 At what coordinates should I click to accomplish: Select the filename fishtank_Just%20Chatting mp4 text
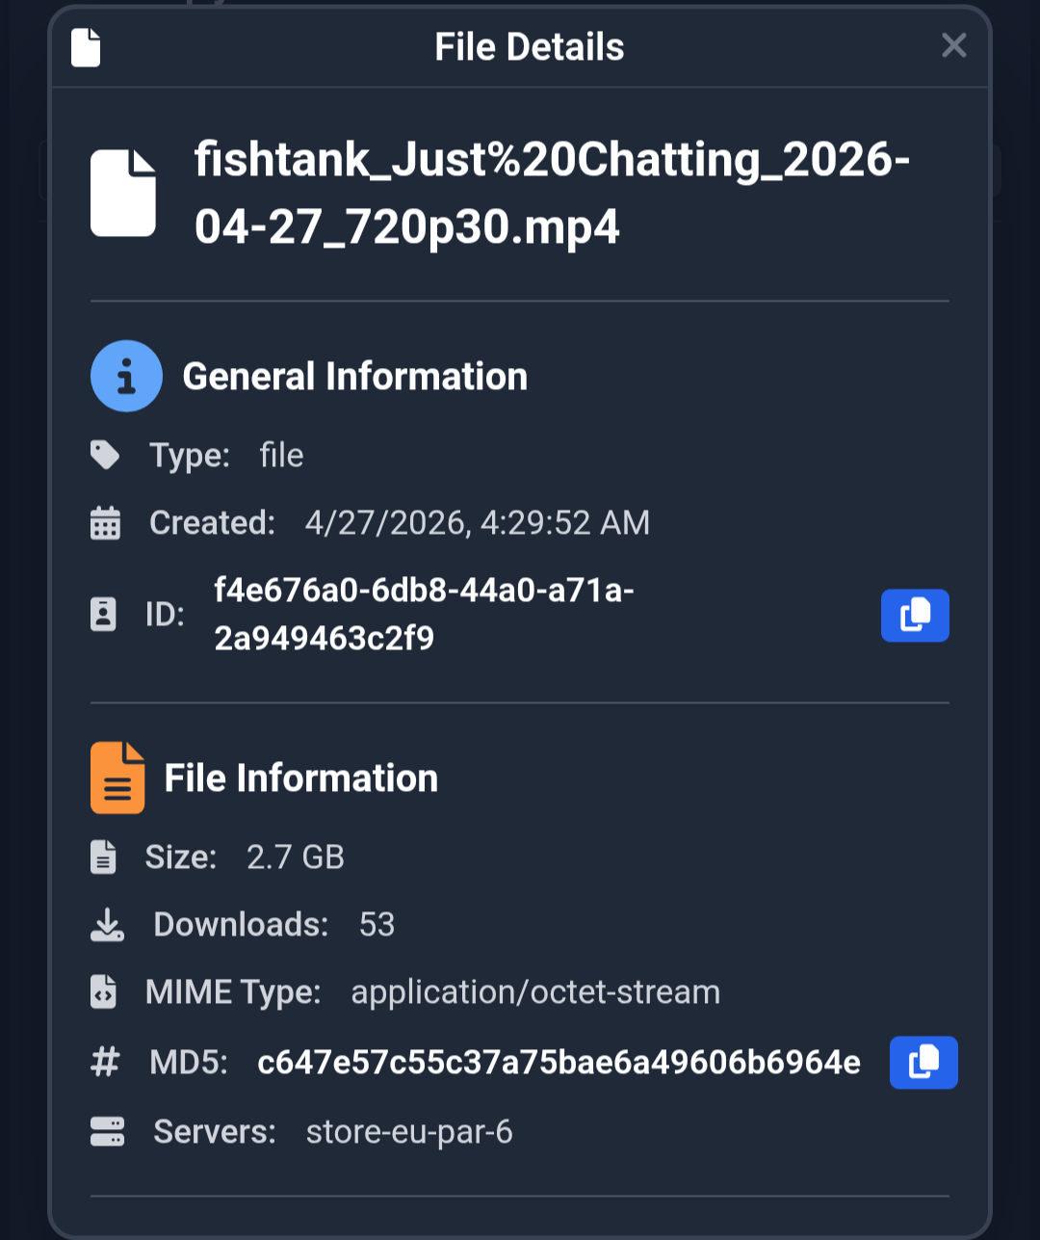(x=552, y=193)
